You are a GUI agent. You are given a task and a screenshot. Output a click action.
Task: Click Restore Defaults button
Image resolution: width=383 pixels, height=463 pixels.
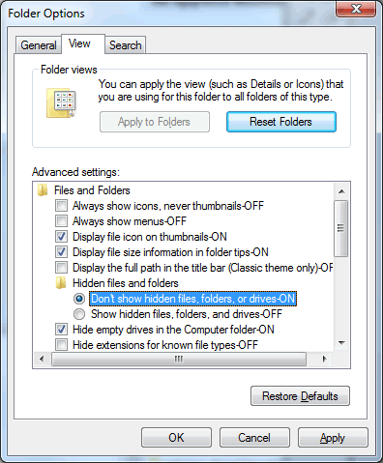(300, 396)
